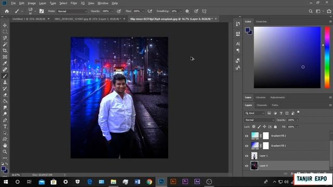Select the History Brush tool
Viewport: 333px width, 187px height.
[x=5, y=89]
